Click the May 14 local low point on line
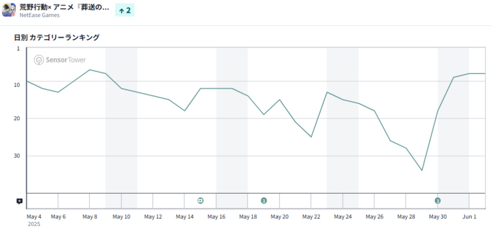Viewport: 492px width, 232px height. 185,111
